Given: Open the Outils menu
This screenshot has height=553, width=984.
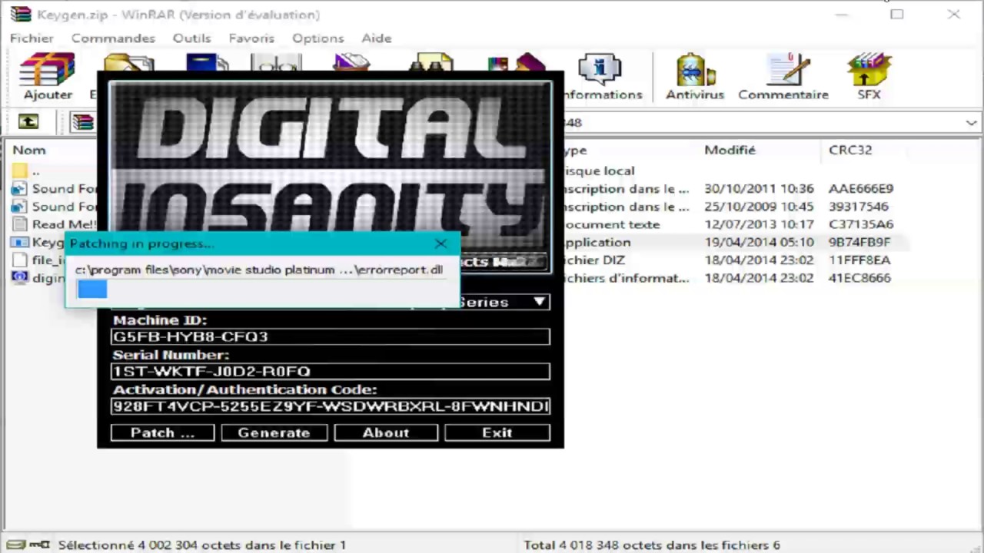Looking at the screenshot, I should click(191, 38).
